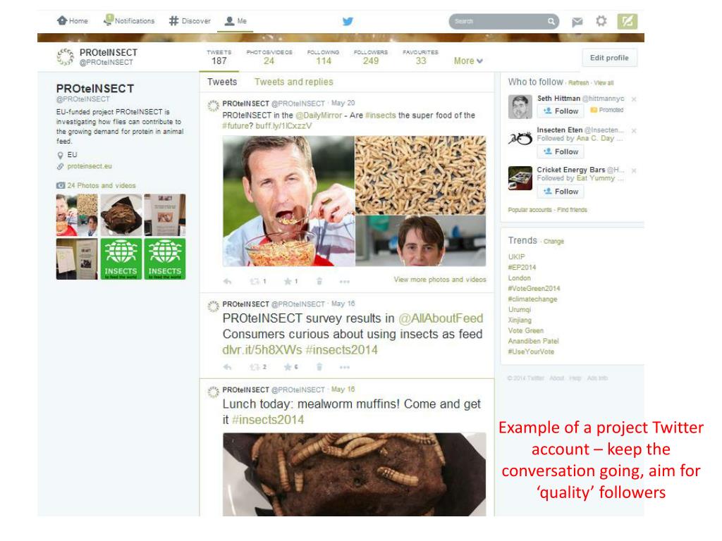Follow Seth Hittman
The width and height of the screenshot is (722, 541).
click(x=561, y=111)
